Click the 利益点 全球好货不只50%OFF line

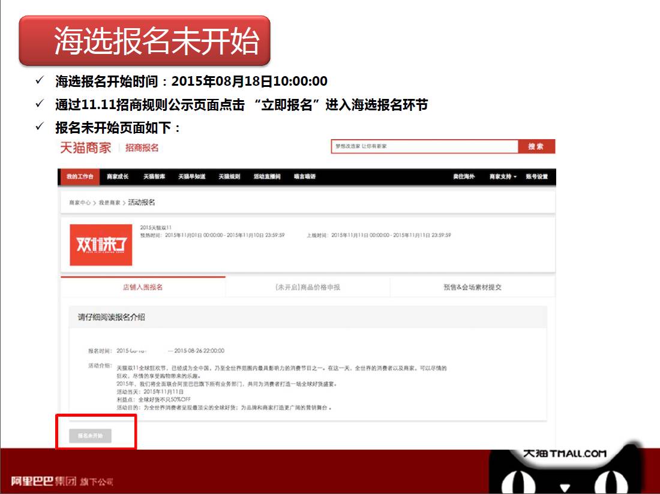(x=154, y=399)
